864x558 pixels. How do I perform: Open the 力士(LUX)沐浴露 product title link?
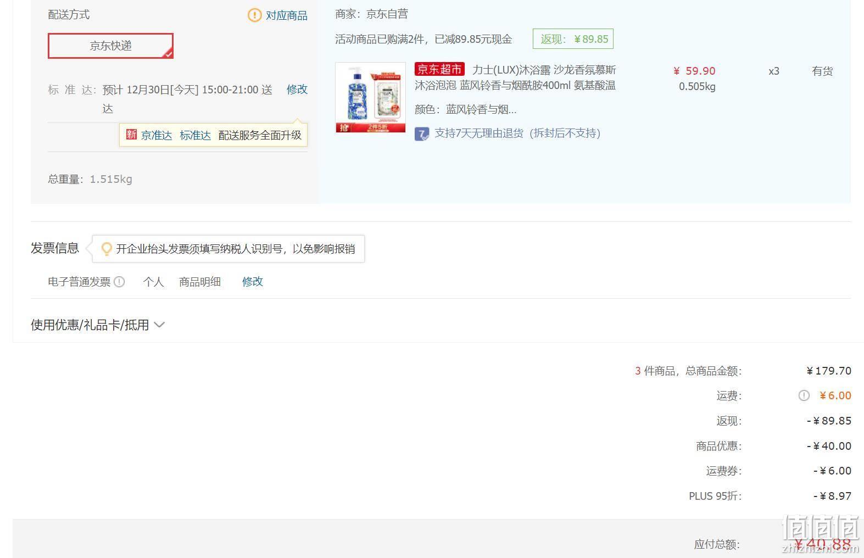pos(515,77)
